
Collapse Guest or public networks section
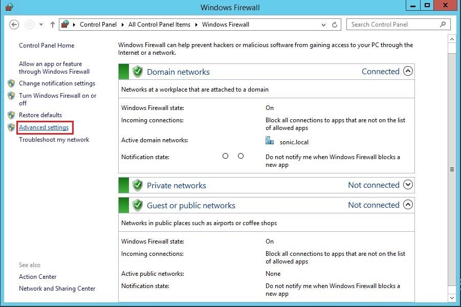point(408,204)
